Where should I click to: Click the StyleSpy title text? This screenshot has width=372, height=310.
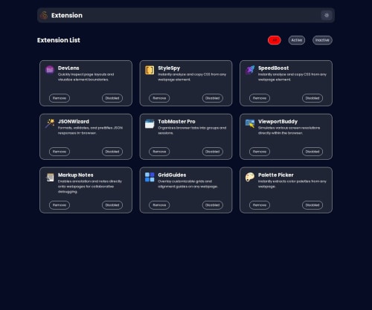pyautogui.click(x=169, y=68)
